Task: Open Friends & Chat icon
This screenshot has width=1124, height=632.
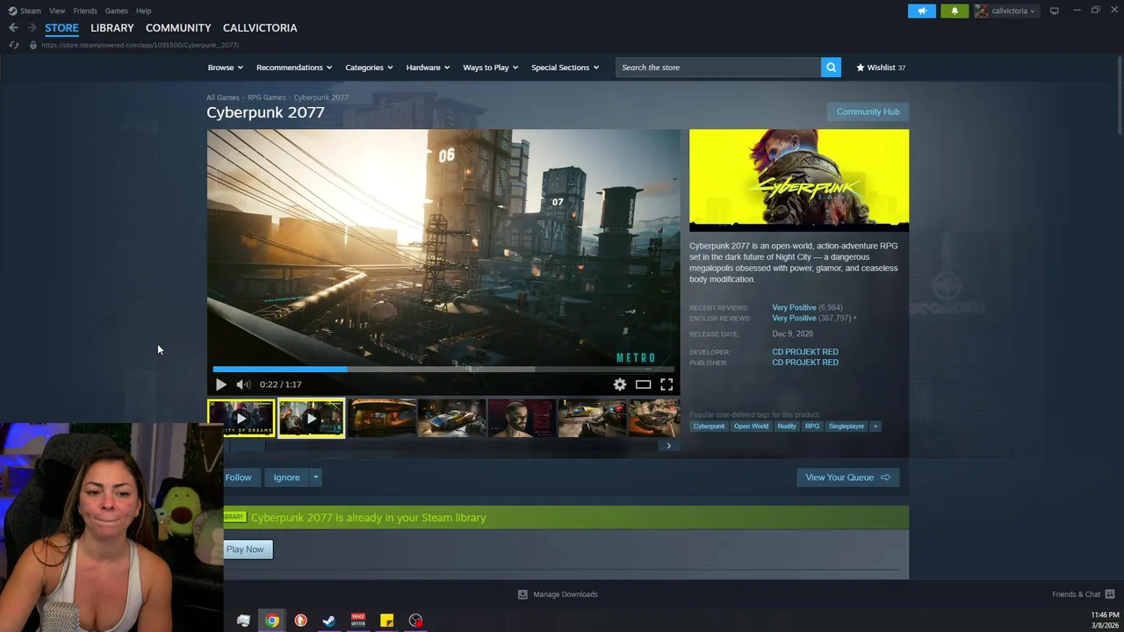Action: pos(1110,594)
